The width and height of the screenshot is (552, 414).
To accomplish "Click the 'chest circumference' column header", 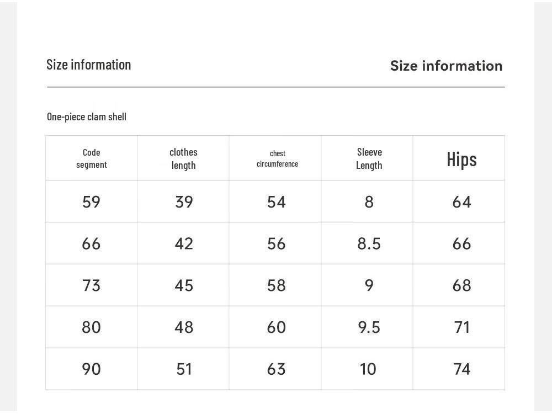I will coord(277,158).
